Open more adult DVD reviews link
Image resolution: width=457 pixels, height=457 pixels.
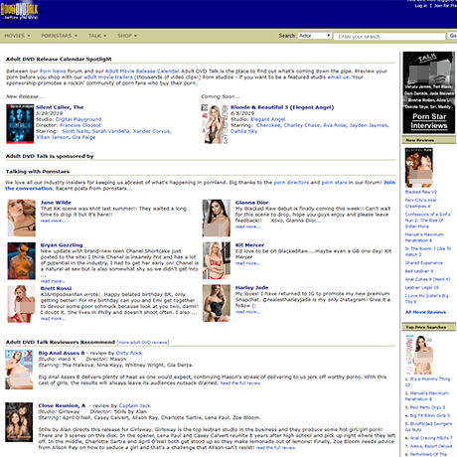143,343
